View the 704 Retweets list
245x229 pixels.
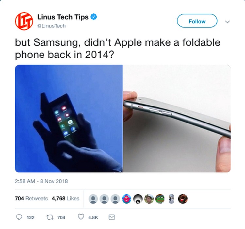31,198
